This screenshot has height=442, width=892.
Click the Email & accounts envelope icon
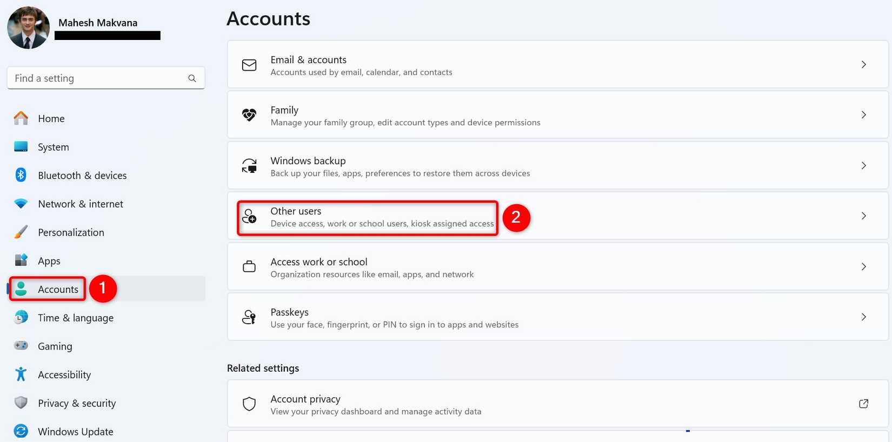point(249,65)
